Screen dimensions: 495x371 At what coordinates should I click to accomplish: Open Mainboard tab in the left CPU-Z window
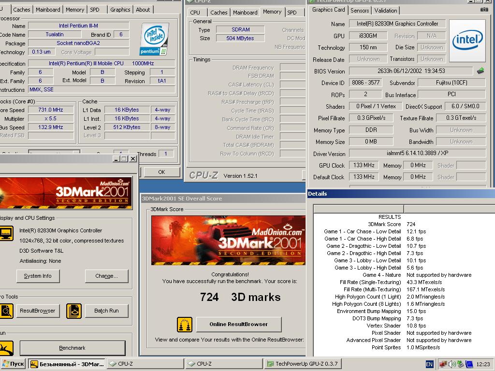[x=48, y=10]
